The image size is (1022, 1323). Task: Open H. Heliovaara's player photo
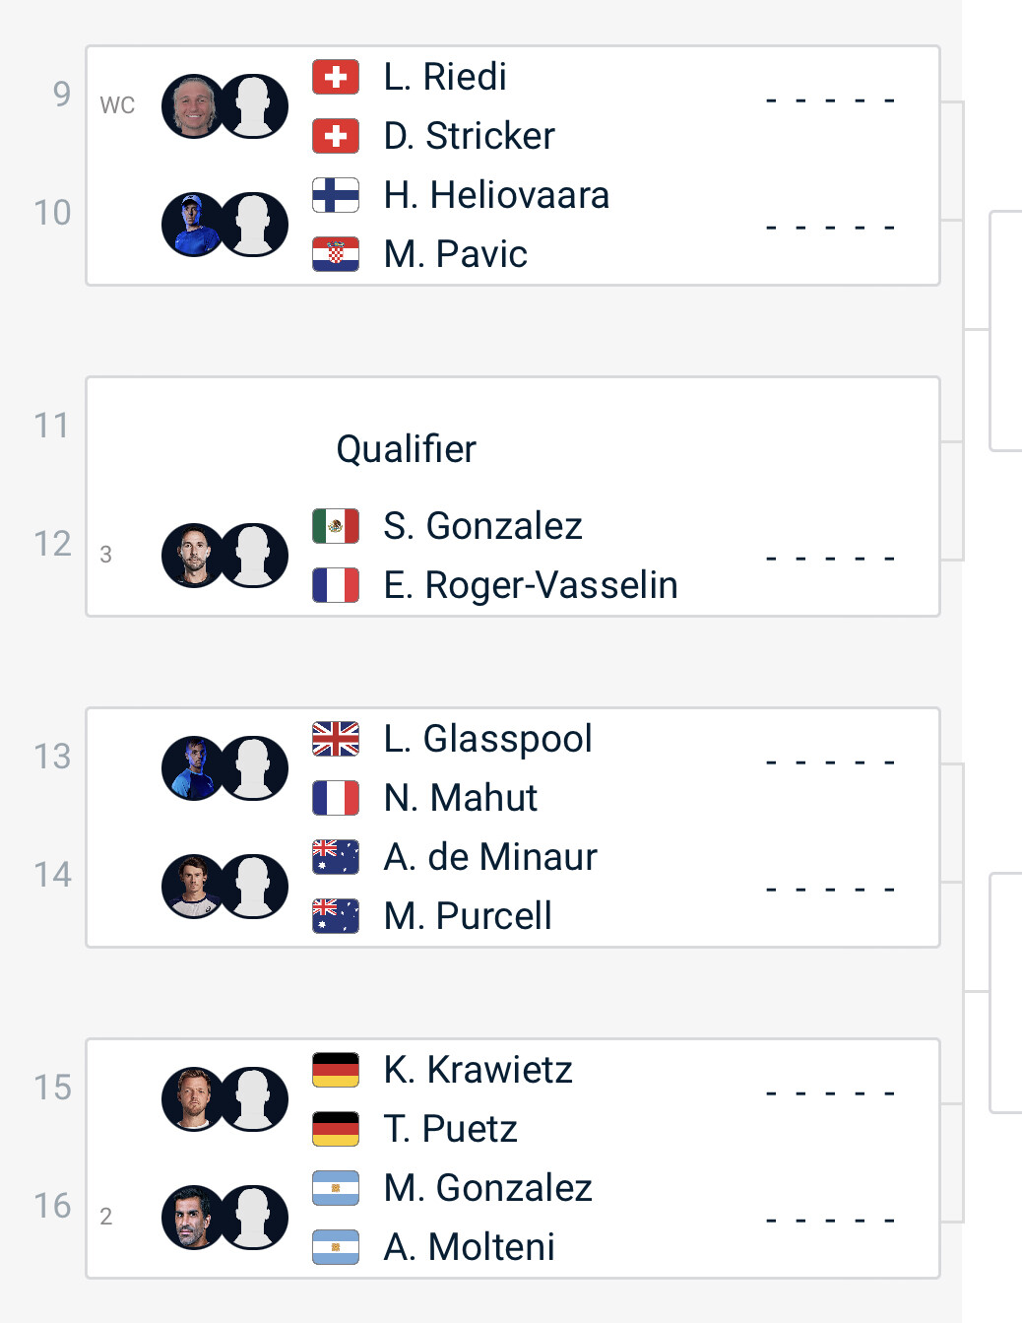[x=193, y=225]
